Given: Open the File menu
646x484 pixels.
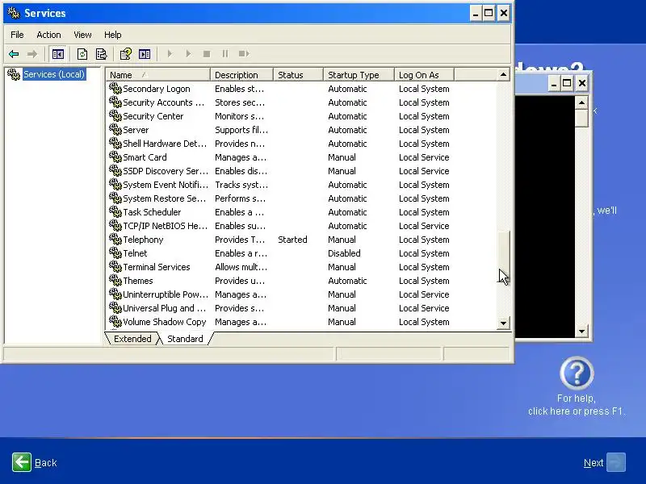Looking at the screenshot, I should click(17, 35).
